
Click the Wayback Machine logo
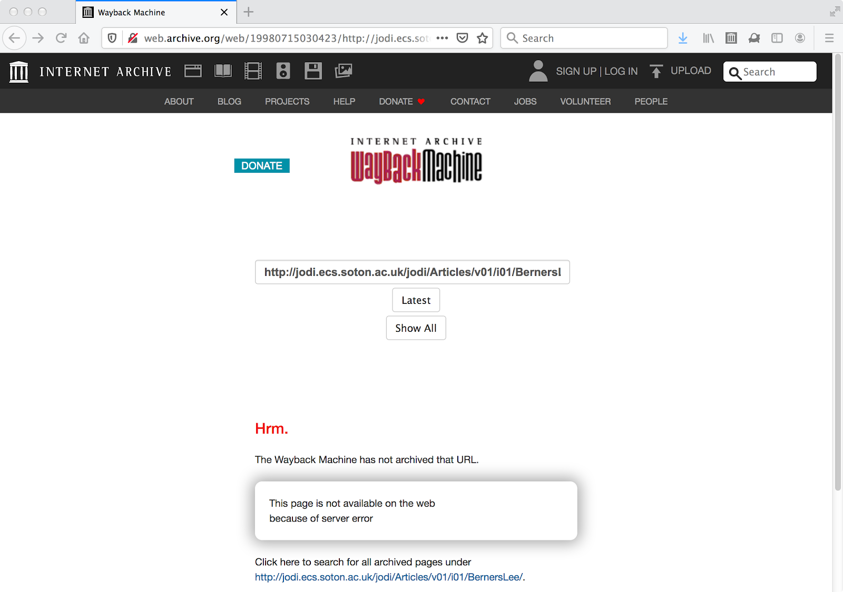[416, 161]
